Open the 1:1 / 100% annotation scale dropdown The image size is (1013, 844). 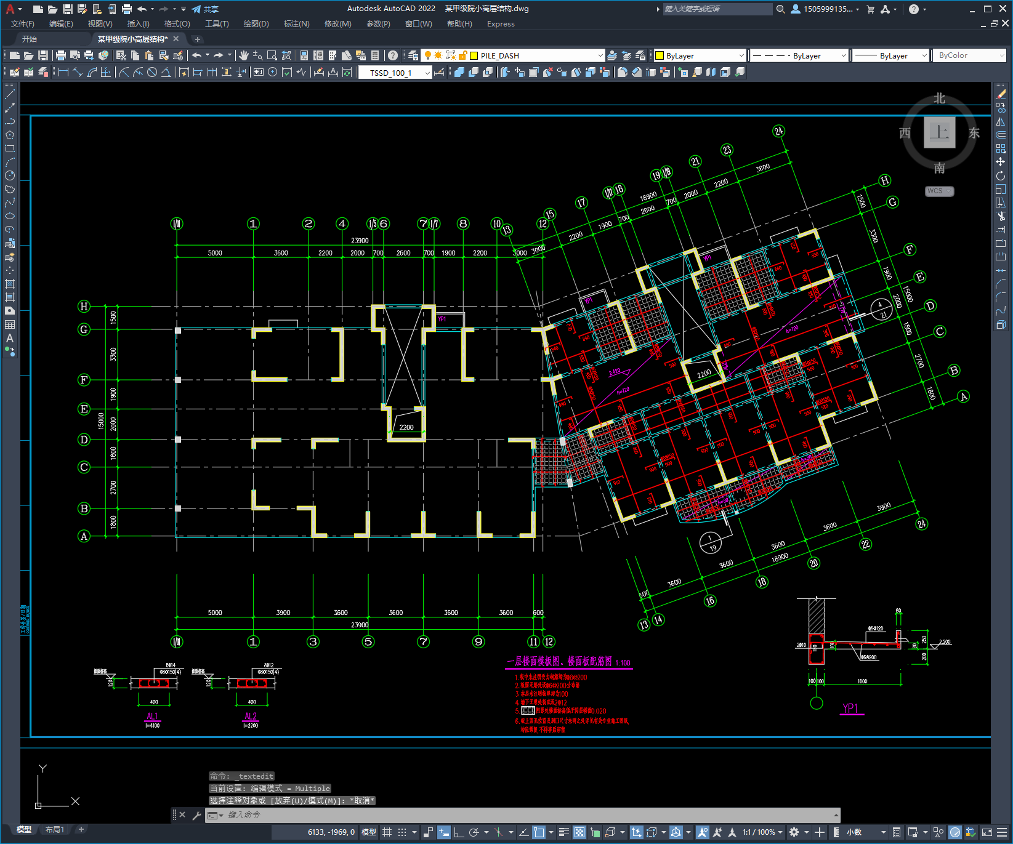tap(762, 832)
